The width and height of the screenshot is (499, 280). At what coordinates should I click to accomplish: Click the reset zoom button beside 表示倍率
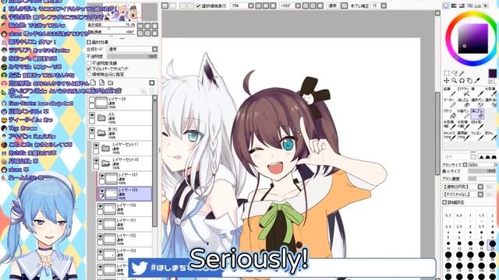click(x=155, y=26)
